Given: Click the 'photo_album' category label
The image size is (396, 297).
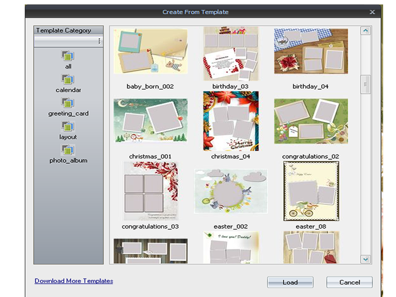Looking at the screenshot, I should pyautogui.click(x=68, y=160).
